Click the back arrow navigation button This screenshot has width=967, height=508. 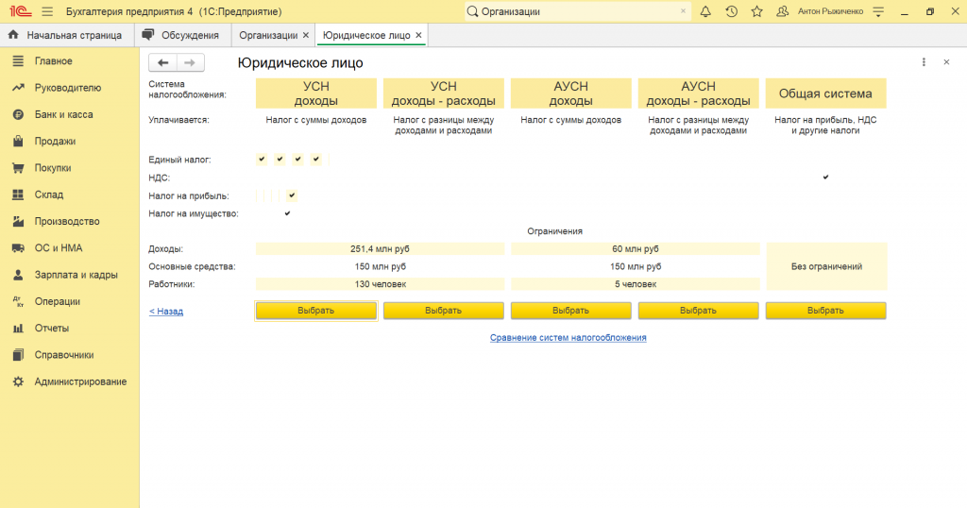point(163,62)
